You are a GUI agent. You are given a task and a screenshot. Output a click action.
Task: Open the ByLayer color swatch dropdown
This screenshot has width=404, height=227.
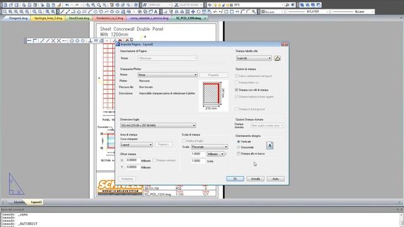point(273,11)
